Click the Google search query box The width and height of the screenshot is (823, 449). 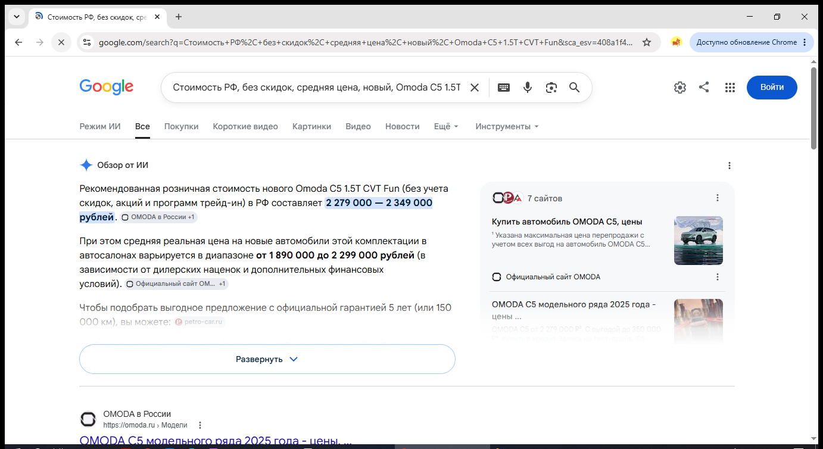[x=316, y=88]
